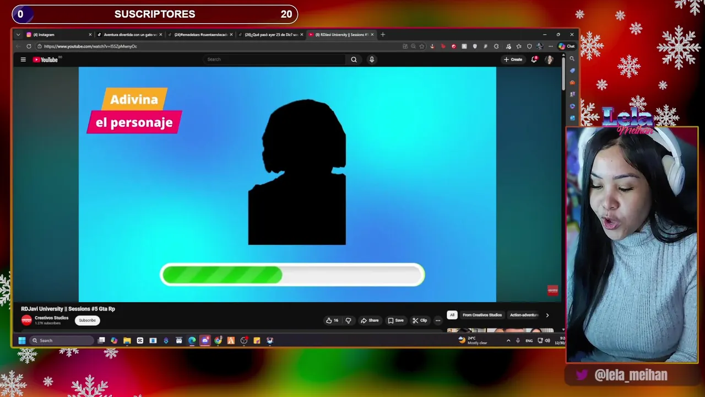
Task: Open Microsoft Edge from the taskbar
Action: [x=192, y=341]
